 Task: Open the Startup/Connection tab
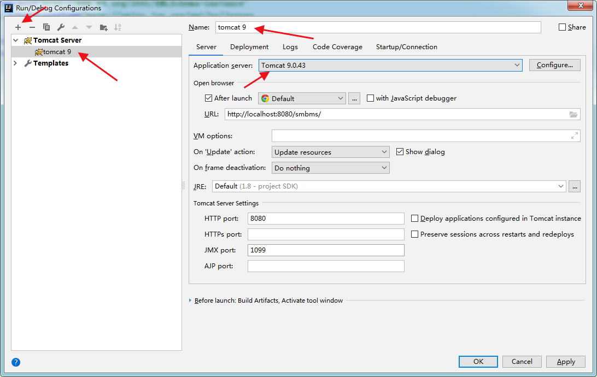406,47
